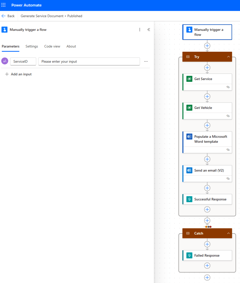Click the manual trigger icon on canvas
Image resolution: width=240 pixels, height=283 pixels.
(x=189, y=30)
